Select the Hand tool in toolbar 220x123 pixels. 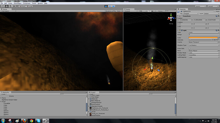coord(3,6)
